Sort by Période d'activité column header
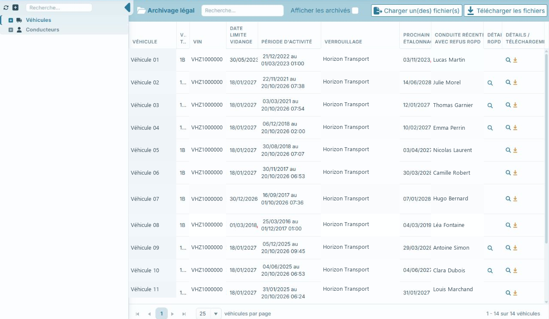 pos(287,42)
